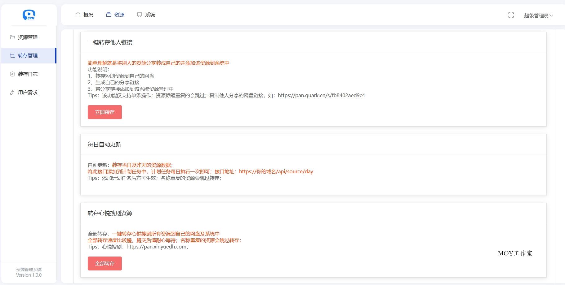Click the Version 1.0.0 footer text
The image size is (565, 285).
click(29, 275)
